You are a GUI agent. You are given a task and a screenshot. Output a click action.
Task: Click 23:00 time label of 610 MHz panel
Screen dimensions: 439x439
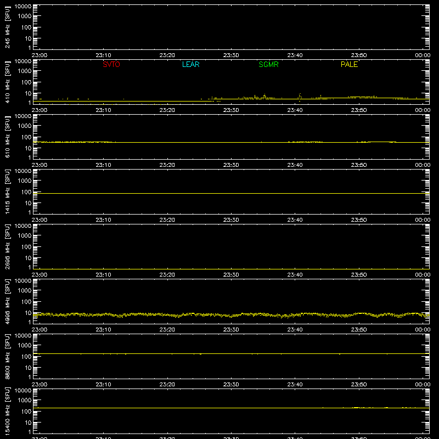(40, 165)
